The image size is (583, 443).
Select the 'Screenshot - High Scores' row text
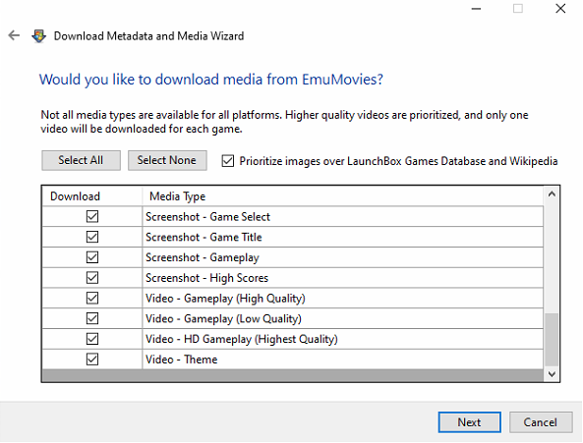click(206, 278)
